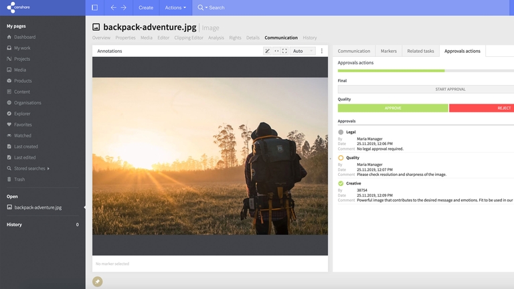Viewport: 514px width, 289px height.
Task: Click the 'Please check resolution and sharpness' comment
Action: pos(402,175)
